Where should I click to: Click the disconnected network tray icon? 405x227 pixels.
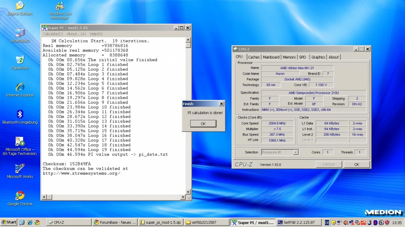coord(351,223)
